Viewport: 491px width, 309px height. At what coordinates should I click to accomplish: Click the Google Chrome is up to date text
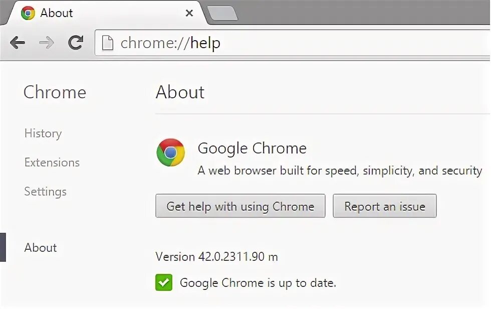(258, 283)
